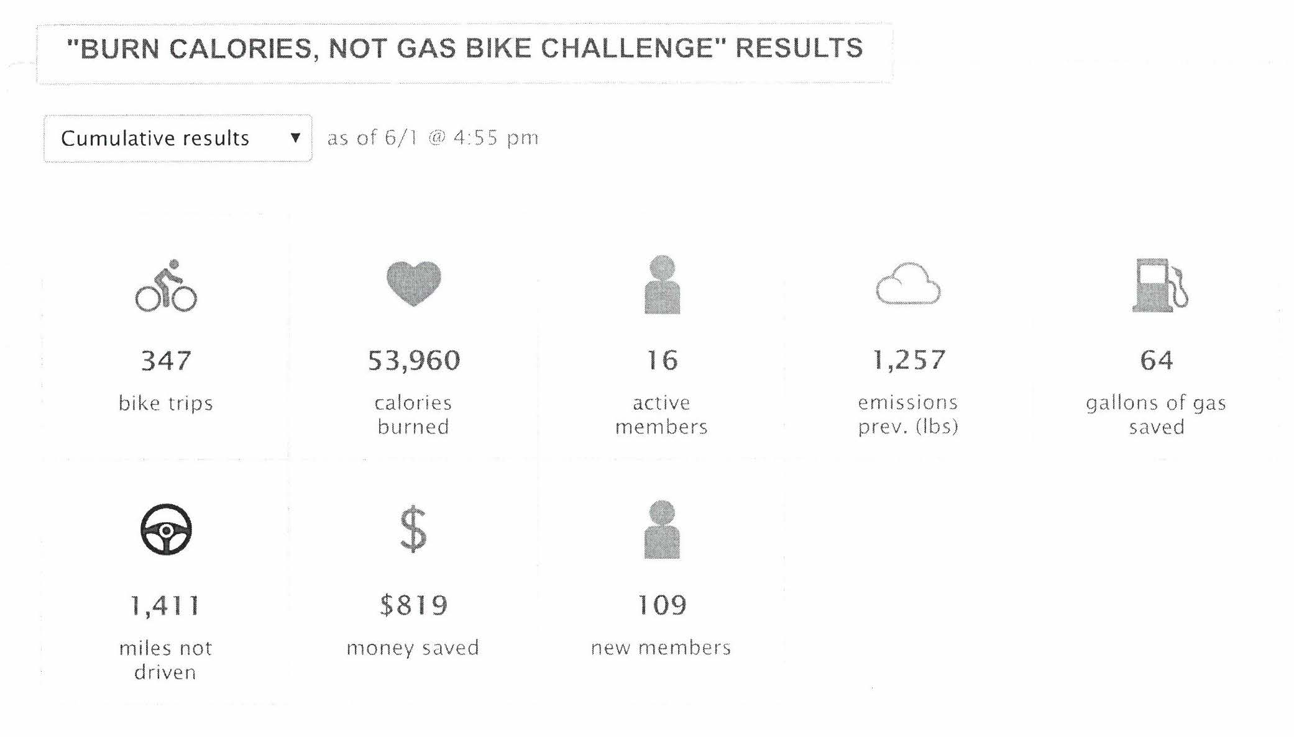Click the cloud icon for emissions prevented
This screenshot has width=1294, height=737.
[x=908, y=284]
